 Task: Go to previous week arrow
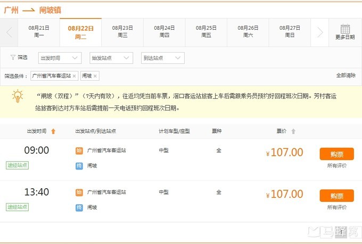click(9, 32)
